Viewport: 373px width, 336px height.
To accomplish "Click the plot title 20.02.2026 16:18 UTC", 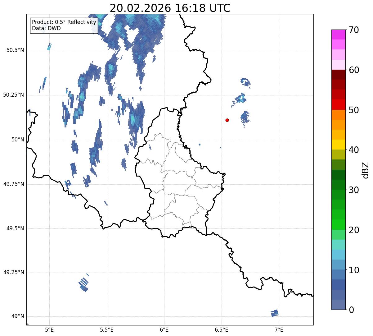I will (x=170, y=8).
